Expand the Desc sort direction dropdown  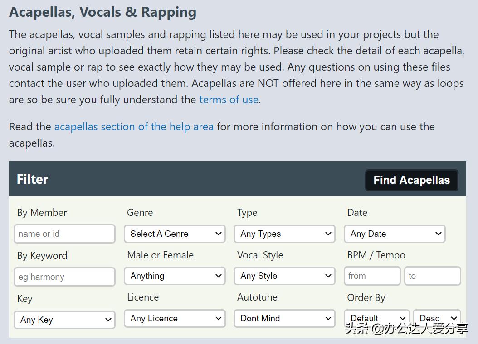click(437, 318)
